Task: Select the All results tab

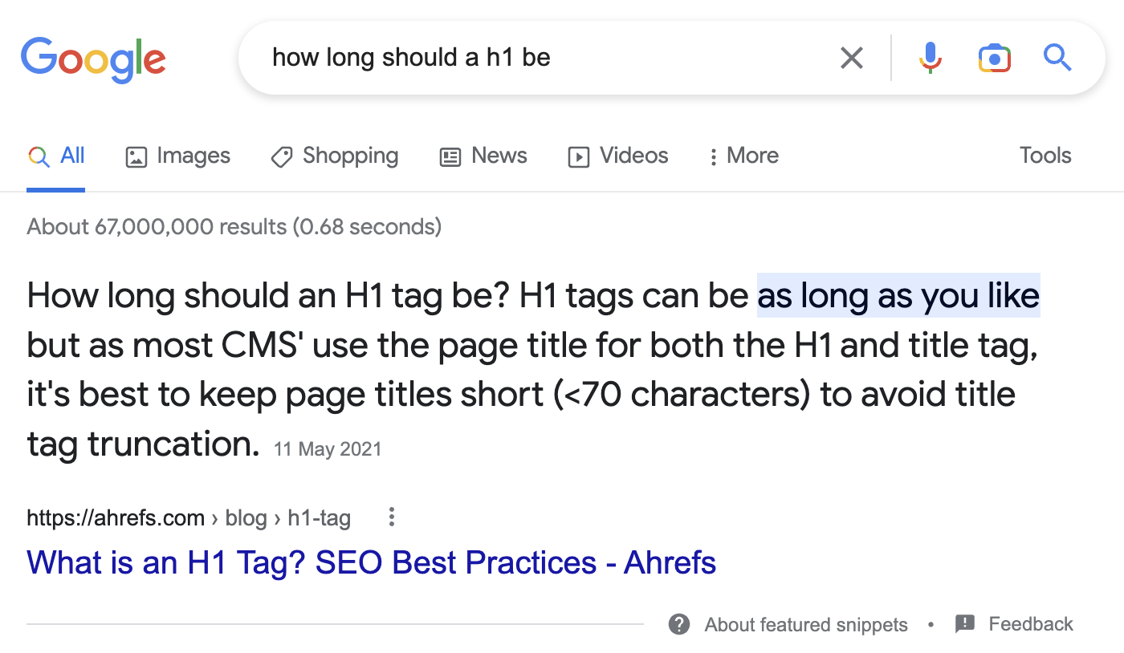Action: click(55, 156)
